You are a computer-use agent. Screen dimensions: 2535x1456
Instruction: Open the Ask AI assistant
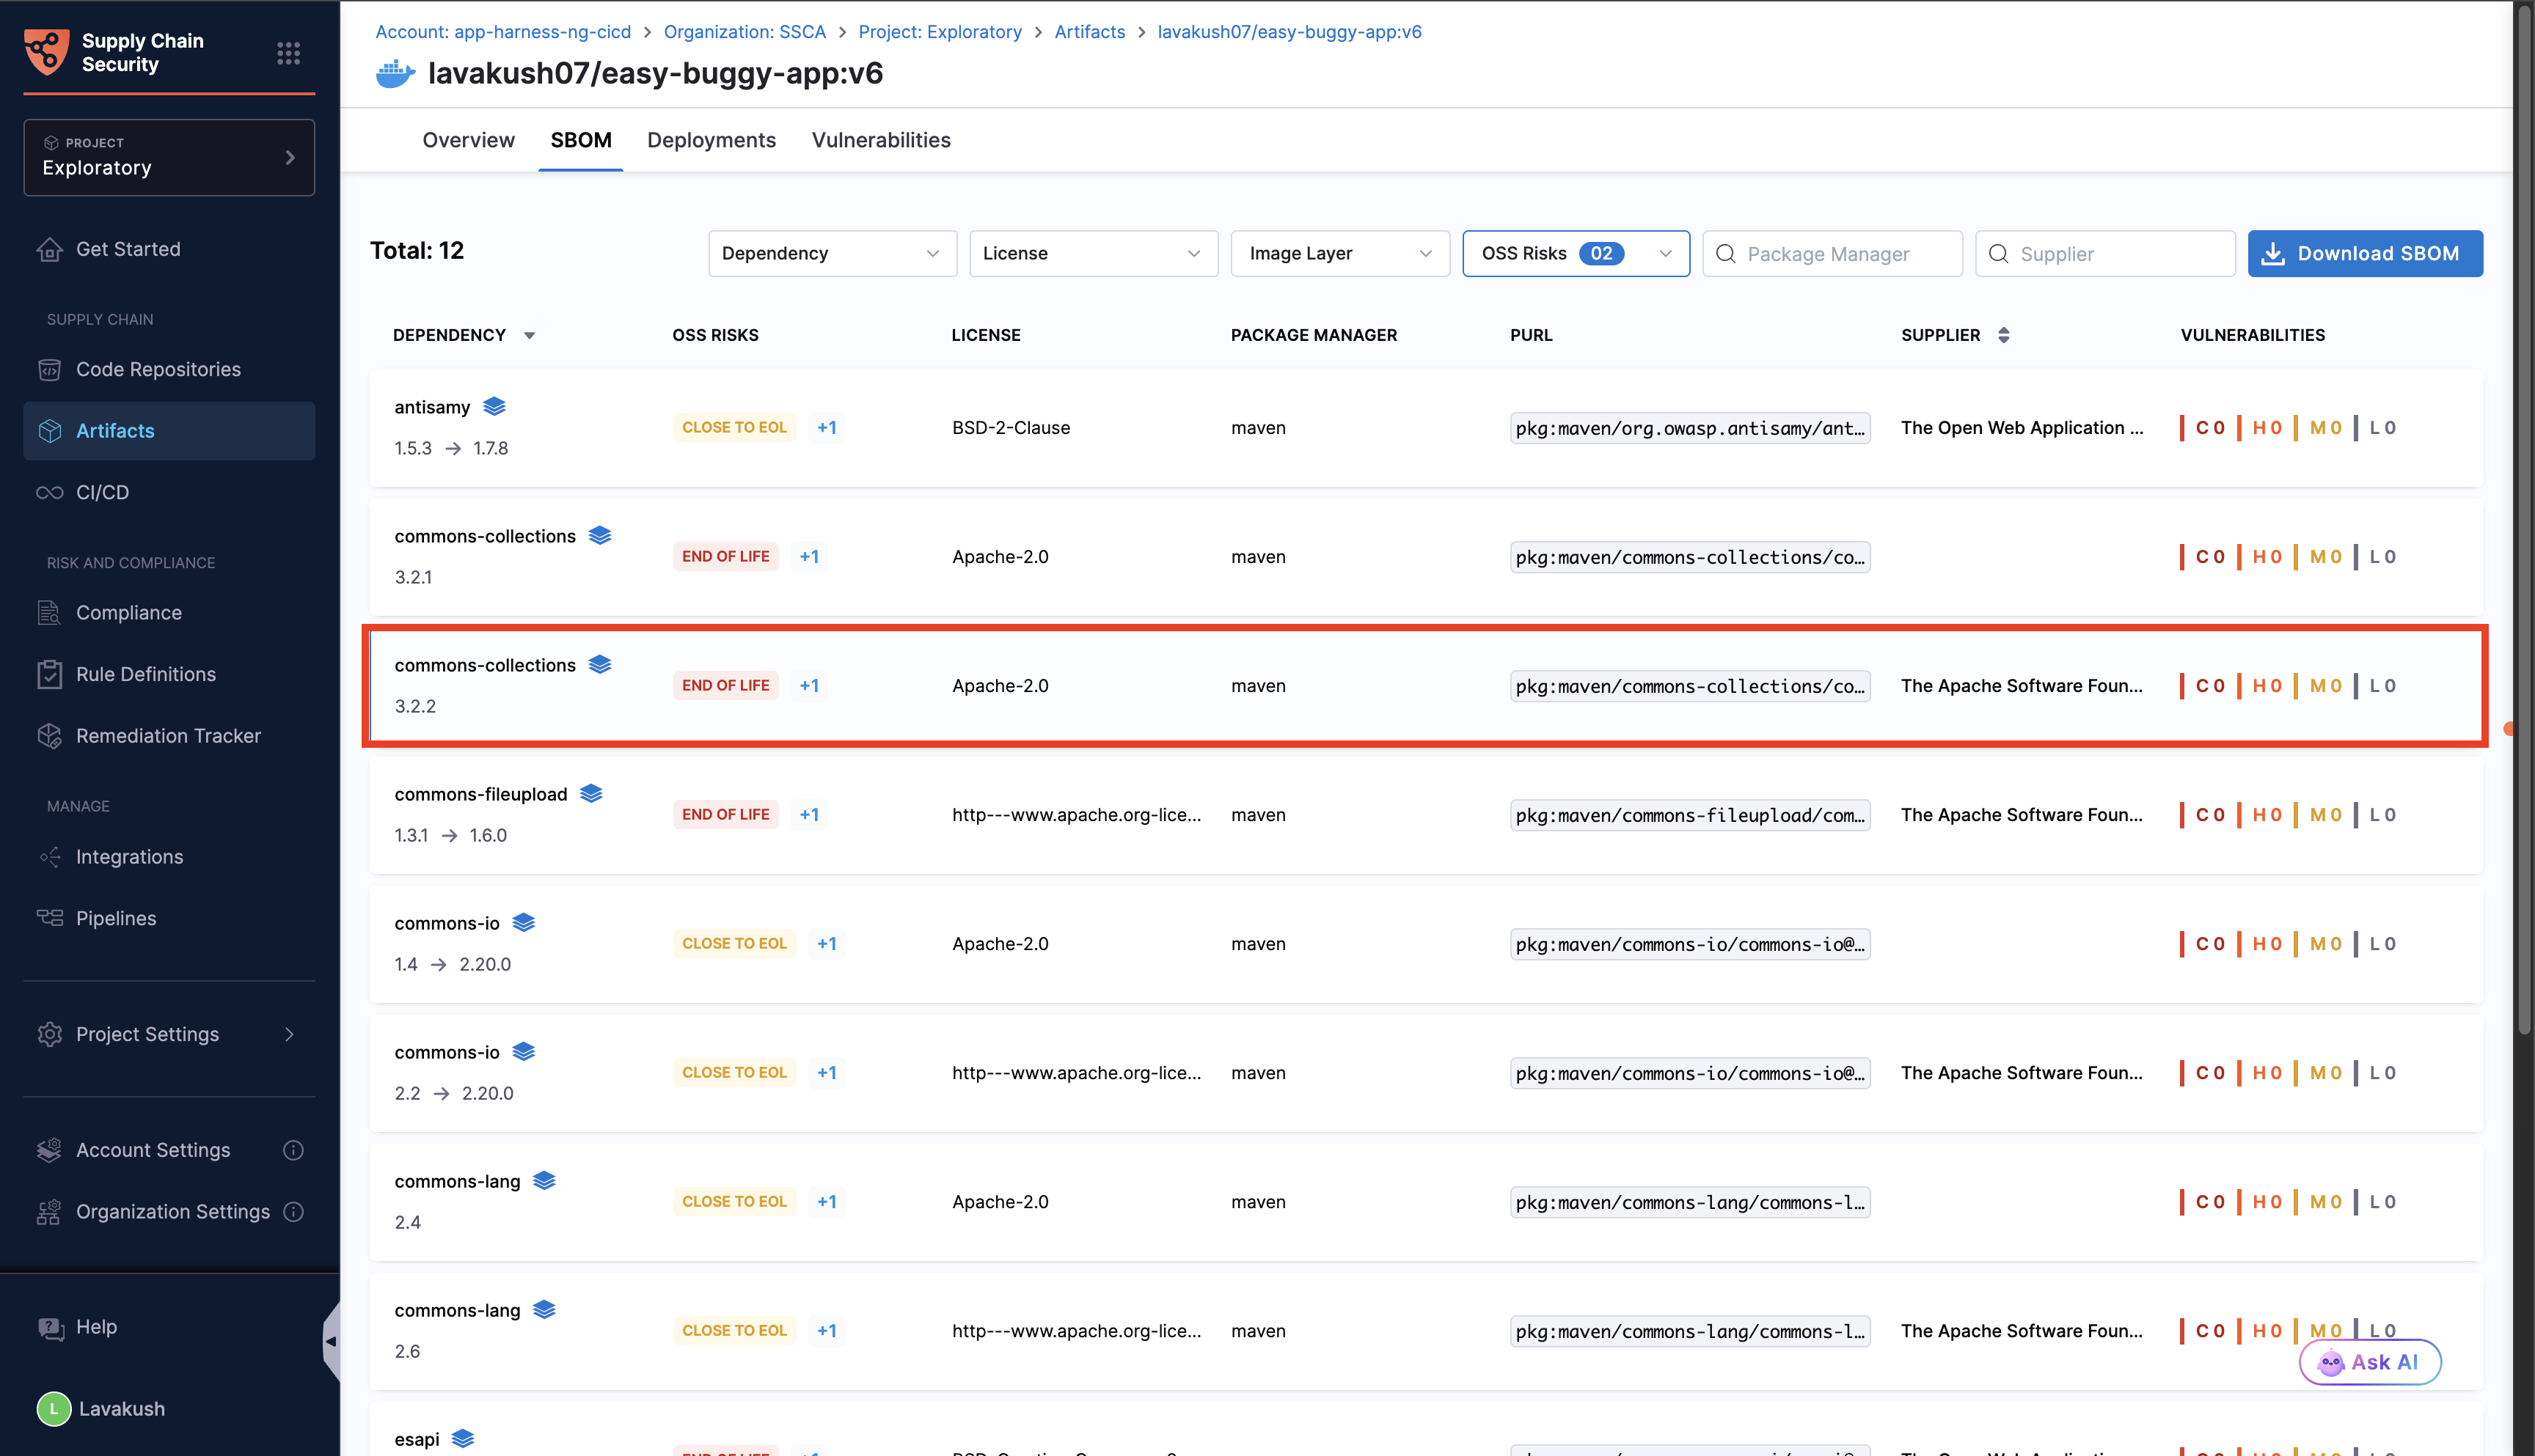click(2369, 1362)
